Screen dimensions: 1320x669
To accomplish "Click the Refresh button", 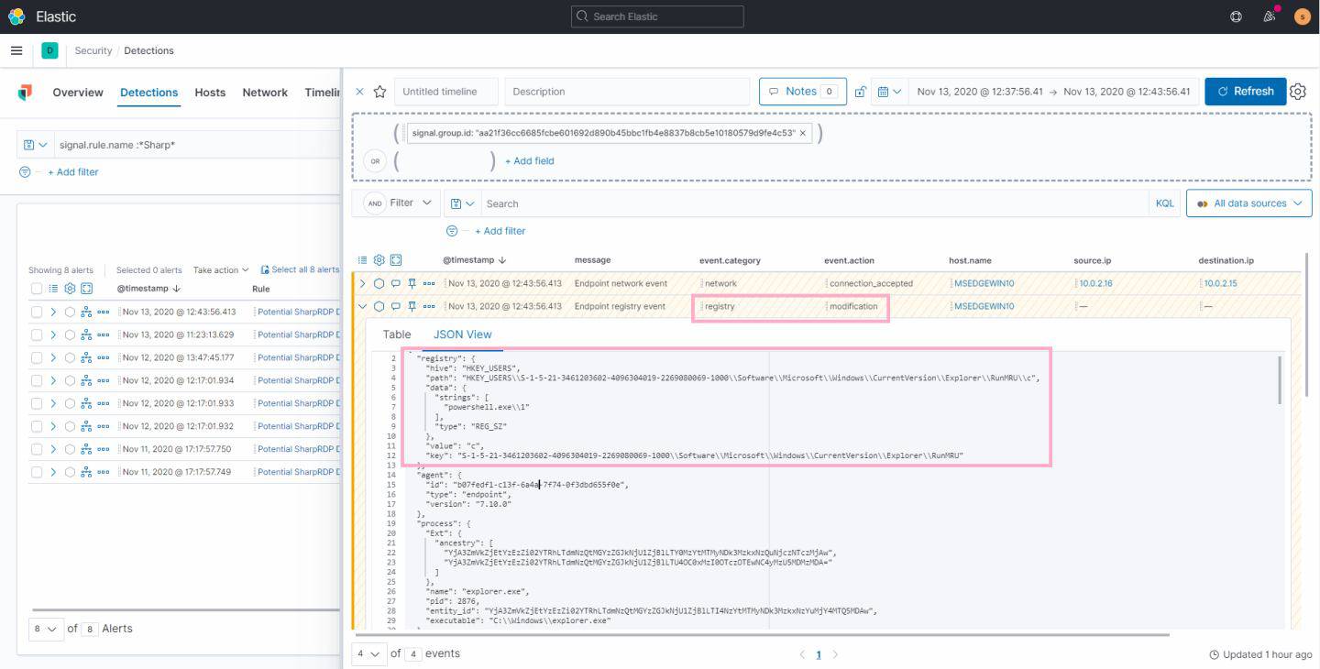I will tap(1245, 92).
